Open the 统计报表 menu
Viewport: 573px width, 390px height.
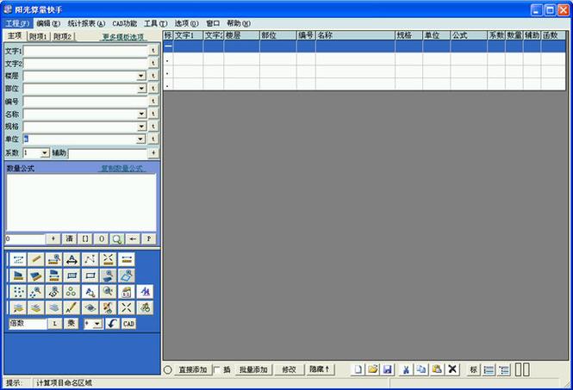[x=86, y=23]
